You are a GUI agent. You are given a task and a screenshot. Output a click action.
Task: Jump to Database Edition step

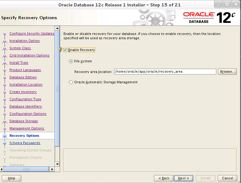(x=23, y=77)
